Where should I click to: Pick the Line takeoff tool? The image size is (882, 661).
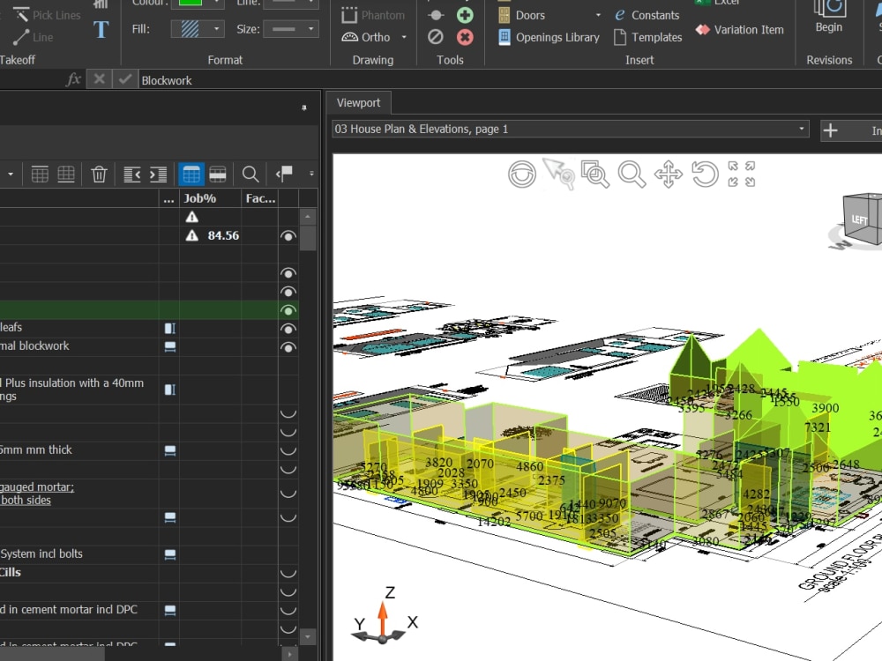pyautogui.click(x=34, y=37)
